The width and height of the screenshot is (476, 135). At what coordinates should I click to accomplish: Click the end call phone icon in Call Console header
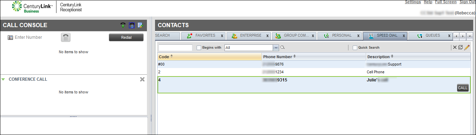123,25
